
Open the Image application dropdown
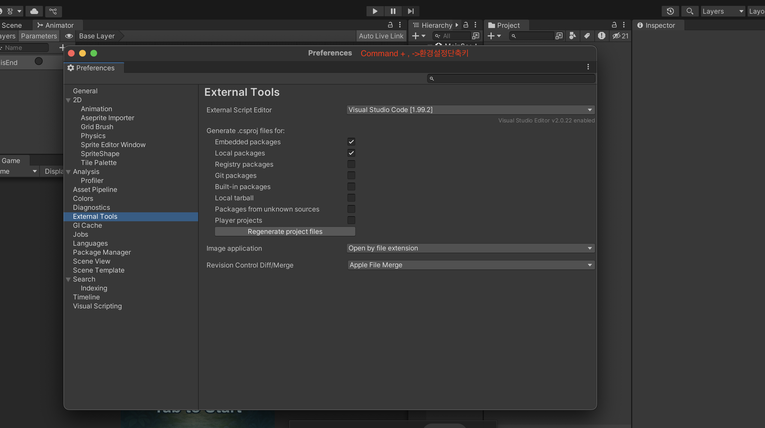coord(470,248)
